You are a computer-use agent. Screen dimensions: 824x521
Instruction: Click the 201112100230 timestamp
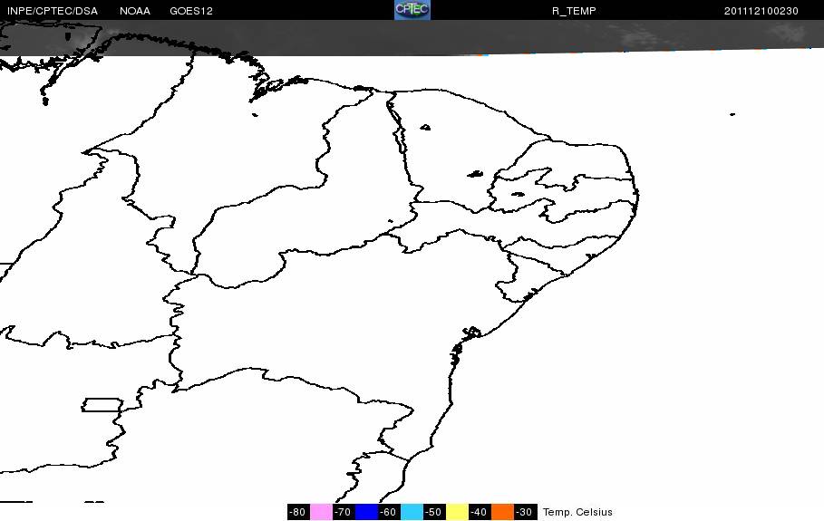pos(761,11)
